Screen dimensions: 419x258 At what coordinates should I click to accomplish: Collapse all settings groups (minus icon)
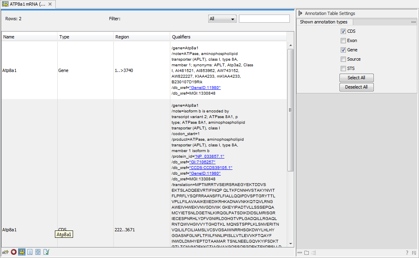tap(300, 253)
